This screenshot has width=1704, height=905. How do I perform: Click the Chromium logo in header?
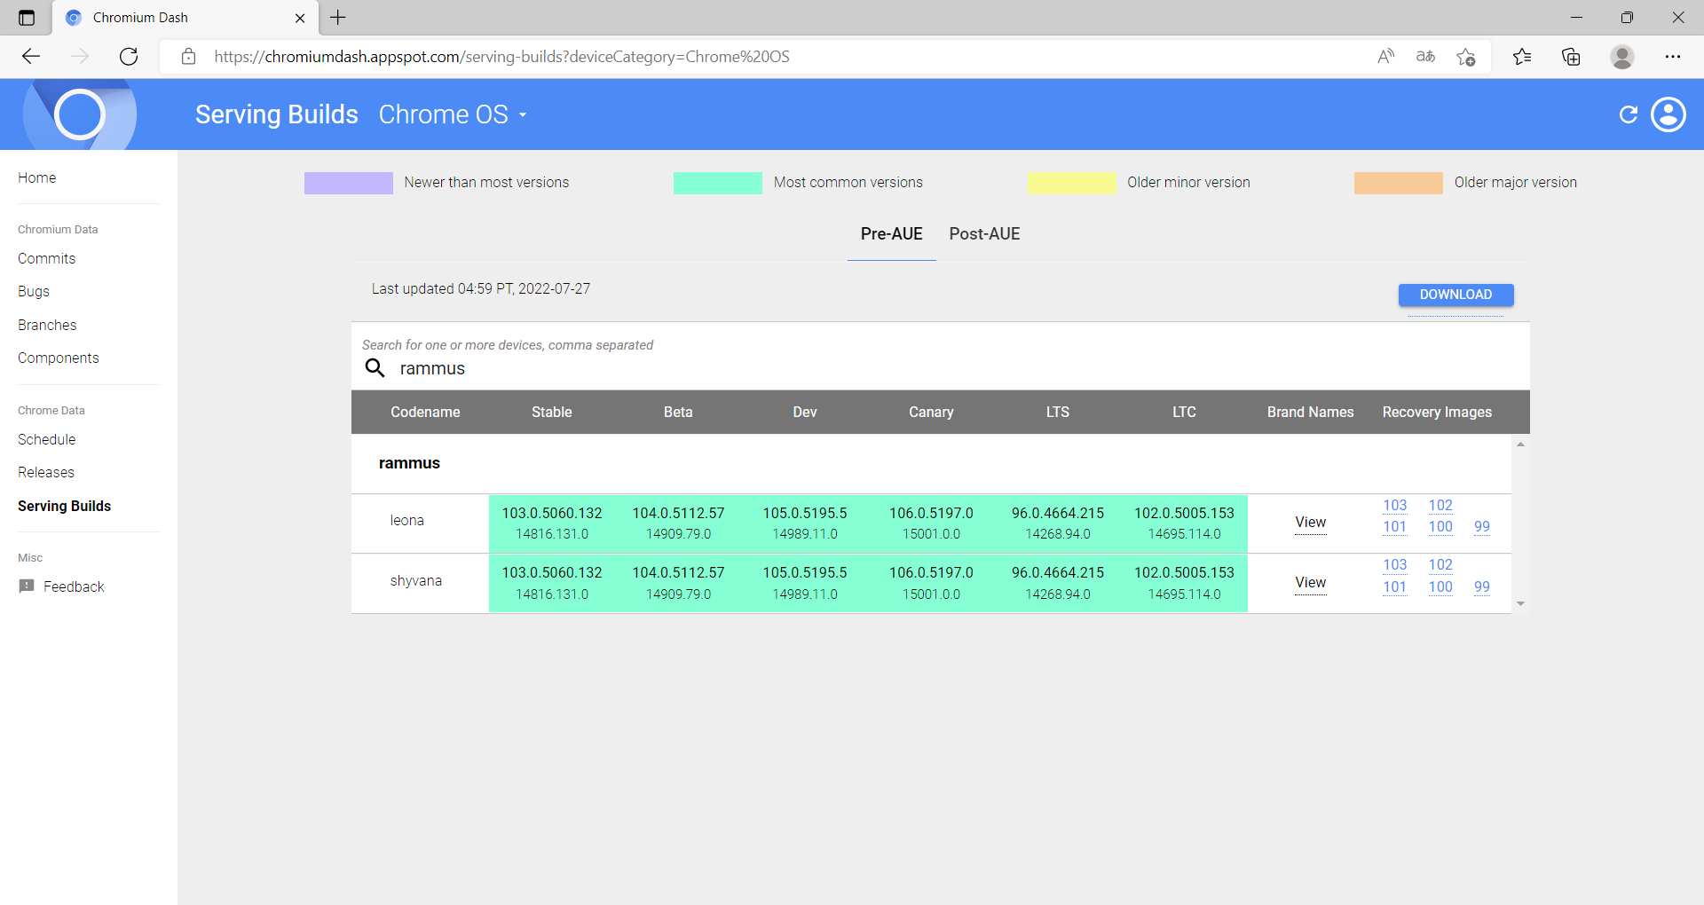(80, 114)
